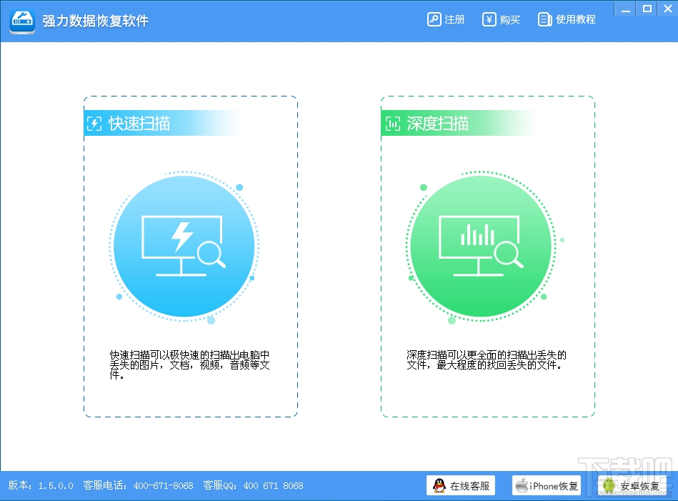Click the 购买 purchase button
Screen dimensions: 678x501
(x=501, y=19)
